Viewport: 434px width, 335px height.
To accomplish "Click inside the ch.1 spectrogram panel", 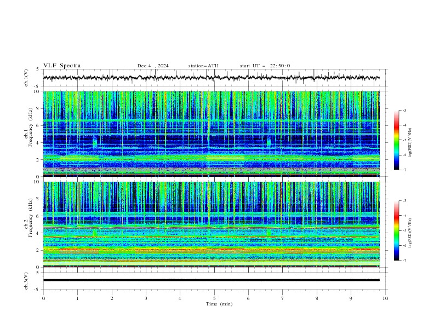I will click(x=211, y=134).
